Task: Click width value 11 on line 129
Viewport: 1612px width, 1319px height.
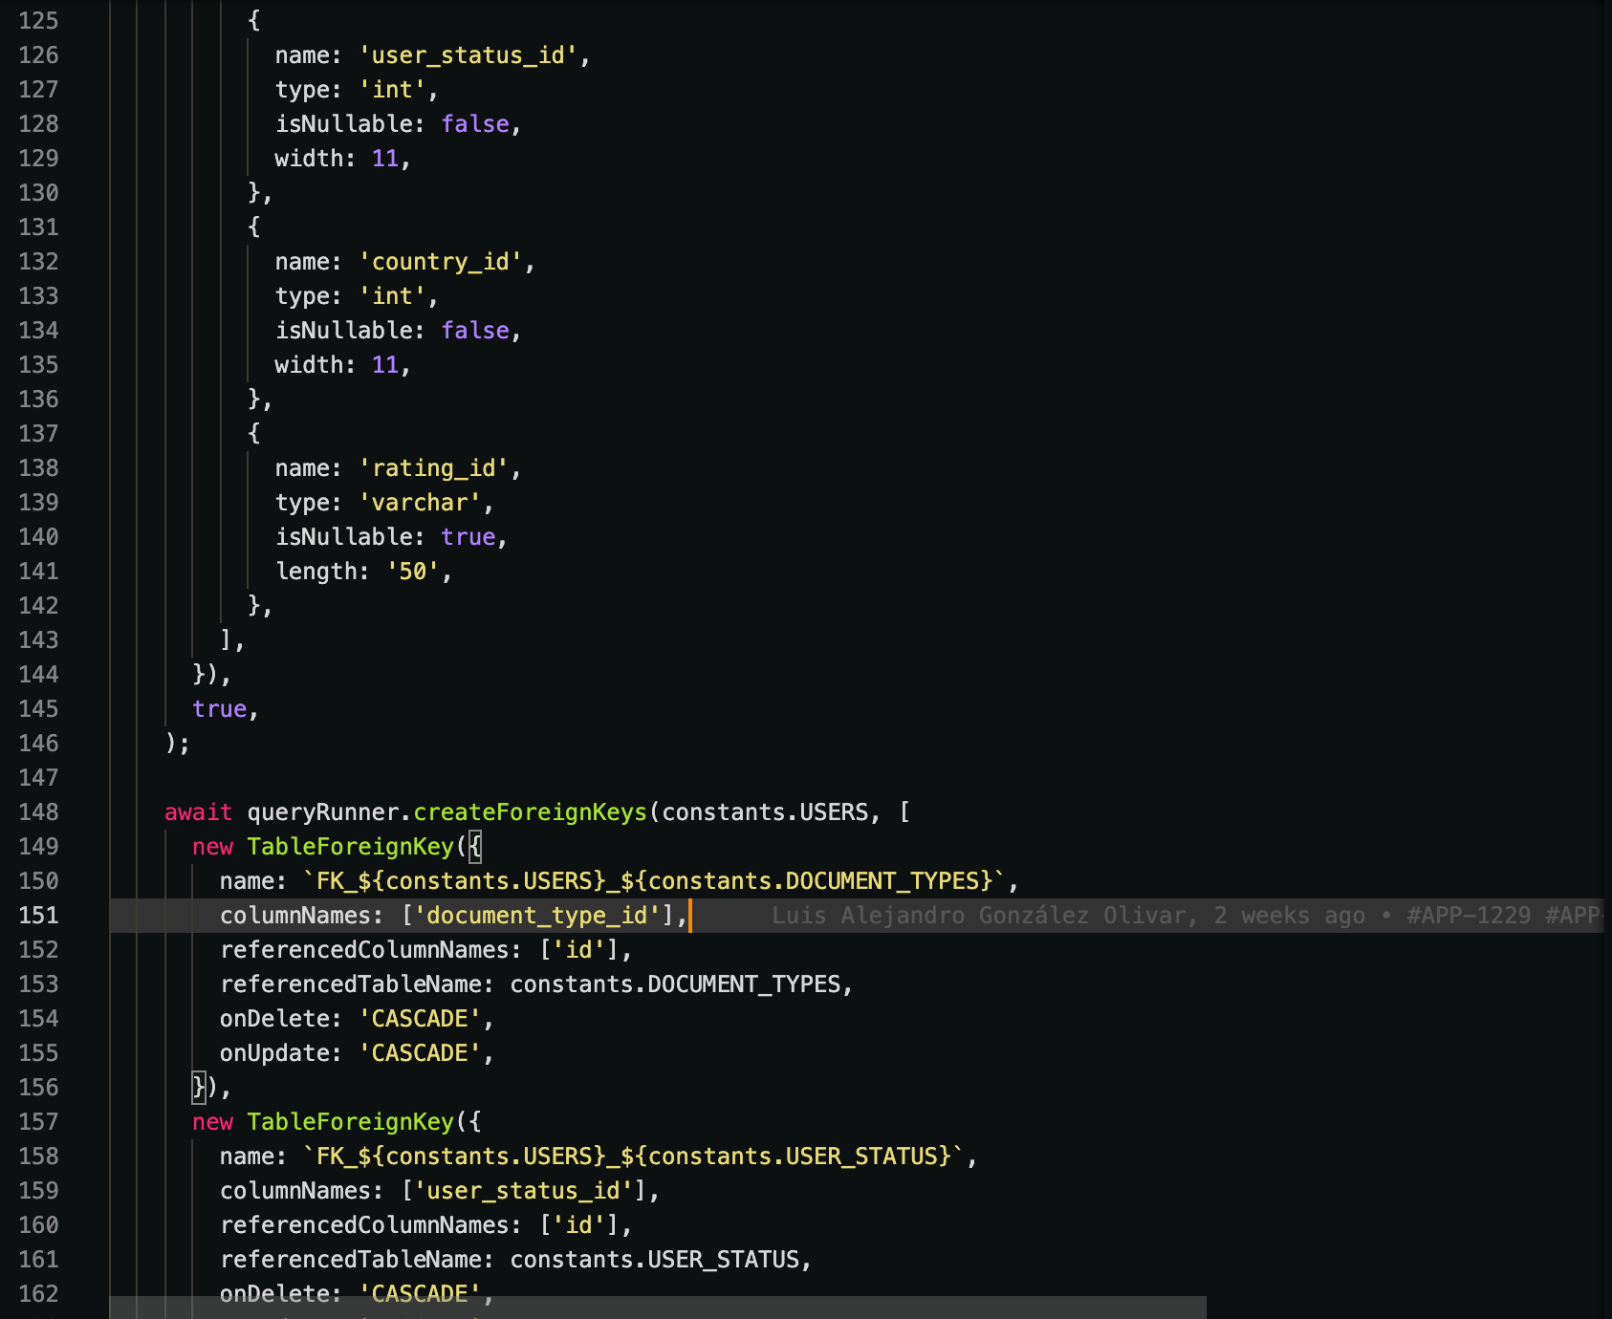Action: (385, 159)
